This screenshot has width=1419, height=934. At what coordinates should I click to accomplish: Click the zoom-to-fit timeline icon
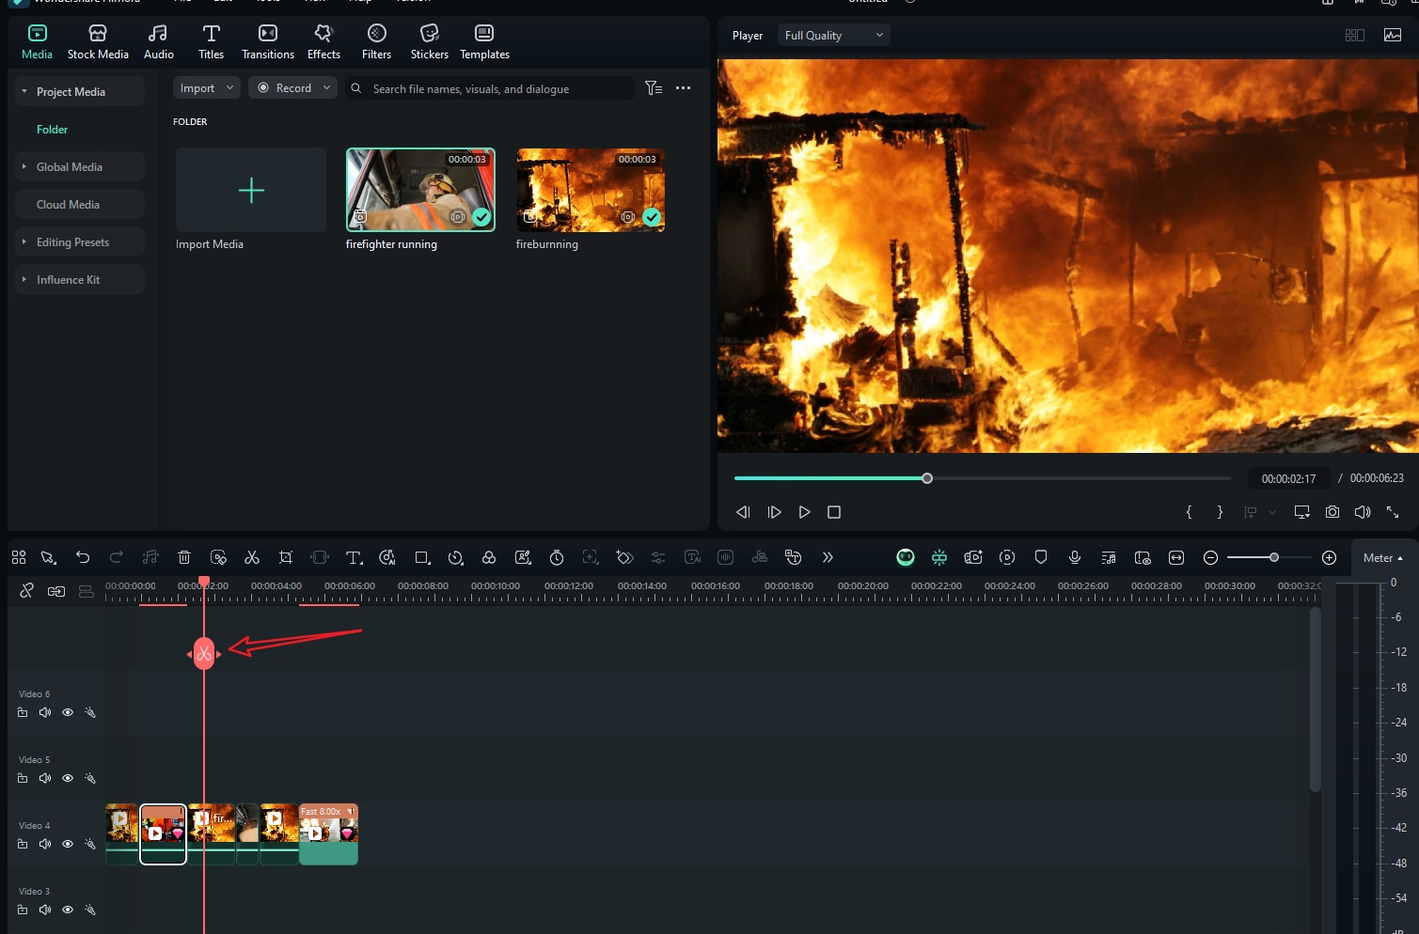1176,558
